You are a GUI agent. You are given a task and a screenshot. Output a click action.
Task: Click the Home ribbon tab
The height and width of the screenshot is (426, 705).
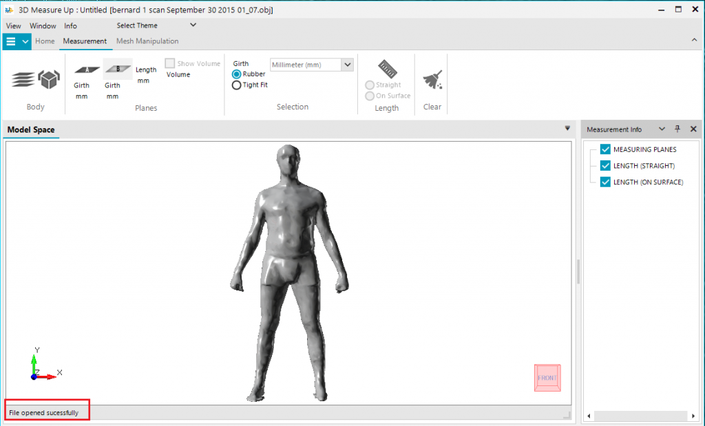pos(45,41)
